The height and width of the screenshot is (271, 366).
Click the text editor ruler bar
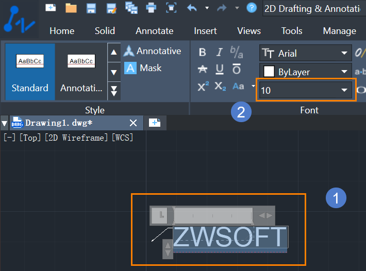coord(213,215)
